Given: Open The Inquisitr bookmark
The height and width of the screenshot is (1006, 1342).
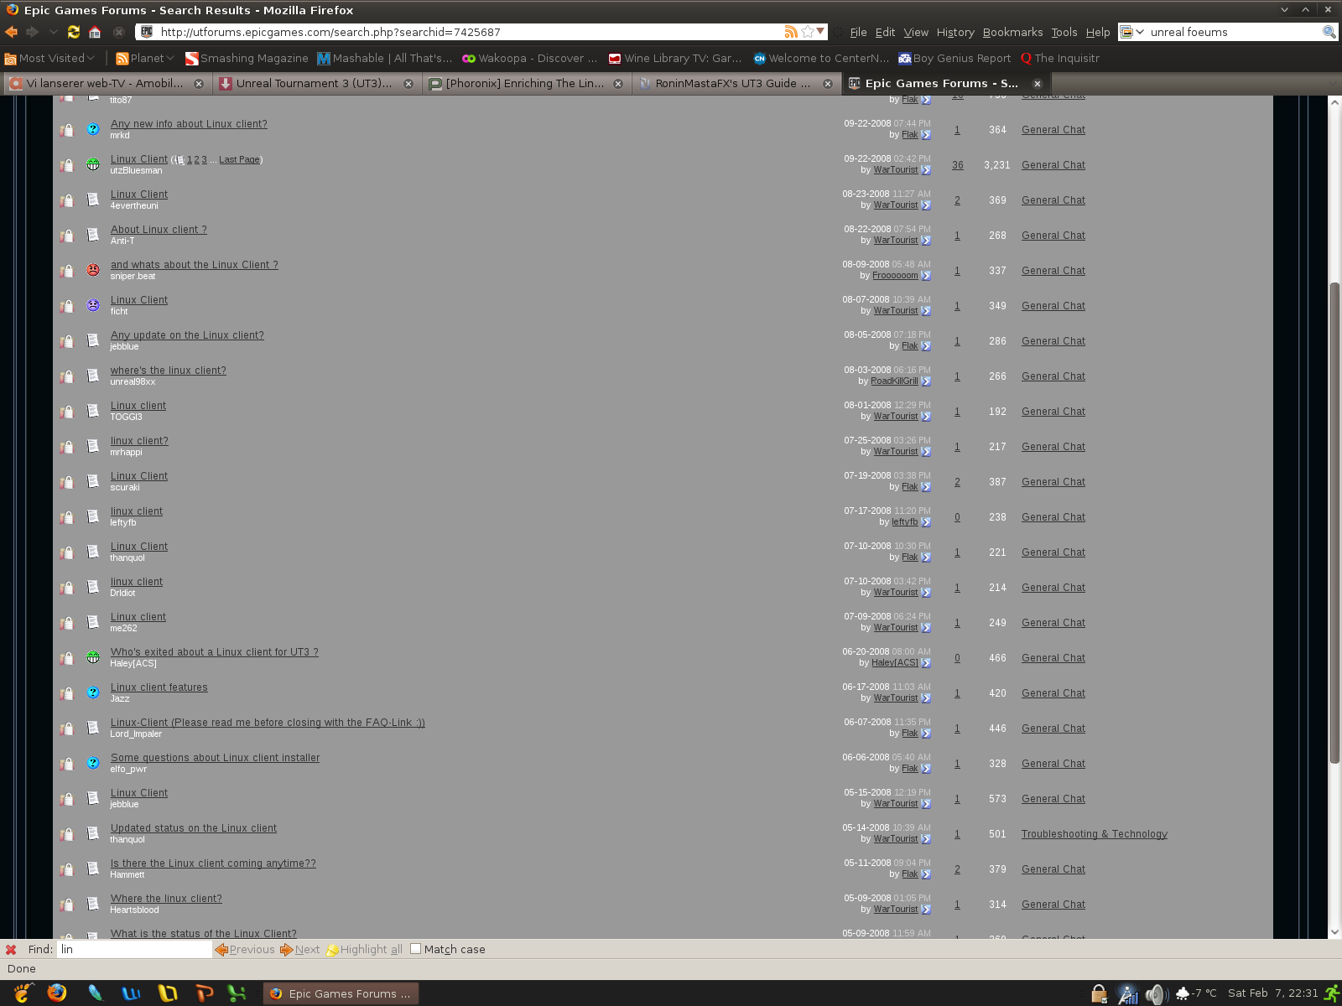Looking at the screenshot, I should (x=1059, y=58).
